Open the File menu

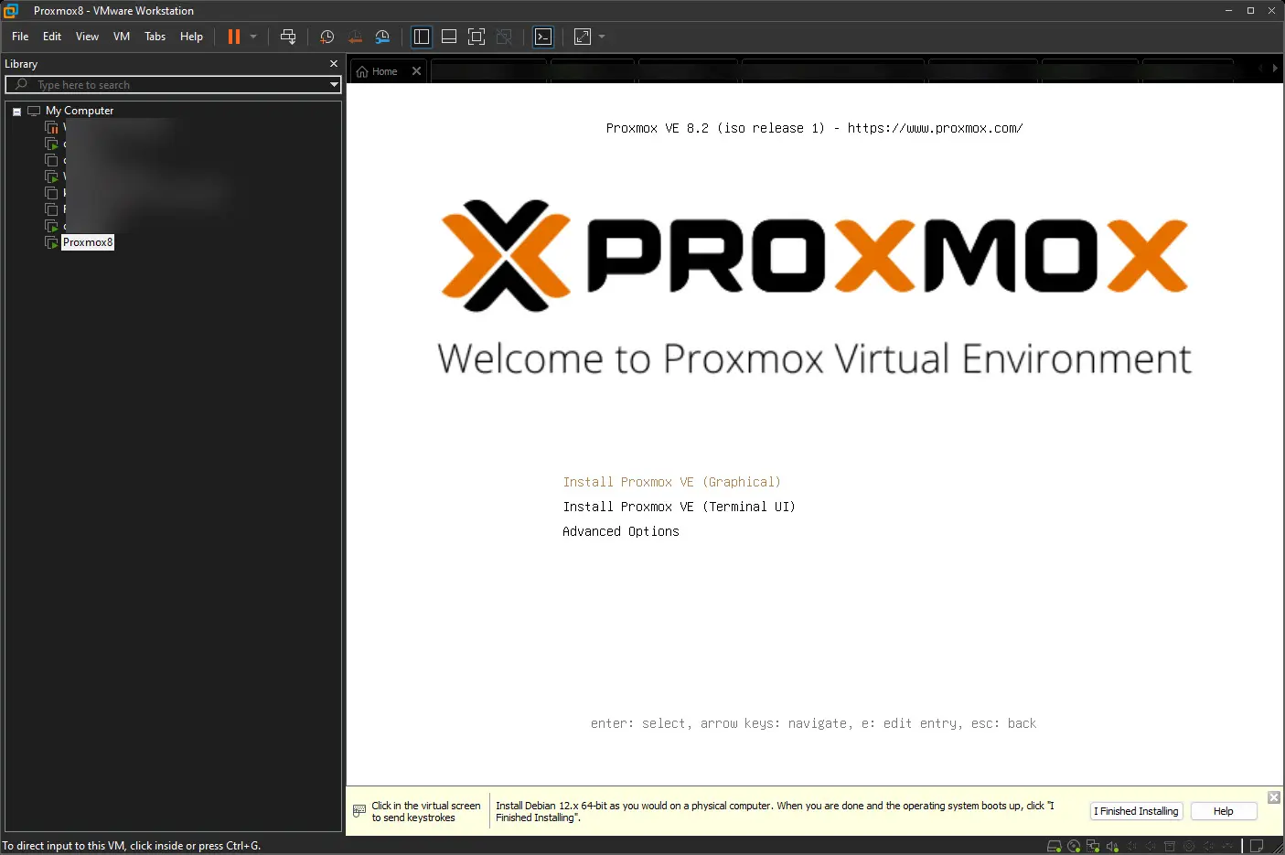20,37
